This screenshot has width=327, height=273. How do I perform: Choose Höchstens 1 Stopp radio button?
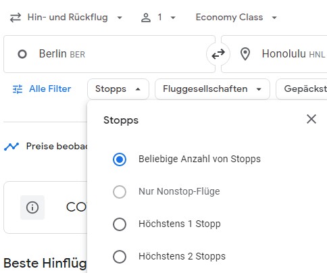(x=120, y=224)
